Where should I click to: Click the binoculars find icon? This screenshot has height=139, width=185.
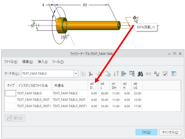point(140,74)
